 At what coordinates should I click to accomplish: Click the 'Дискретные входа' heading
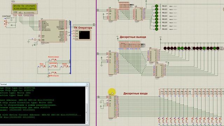tap(135, 93)
